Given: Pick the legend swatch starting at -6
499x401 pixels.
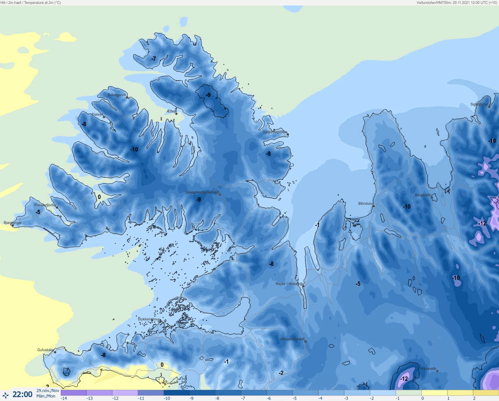Looking at the screenshot, I should pos(280,393).
